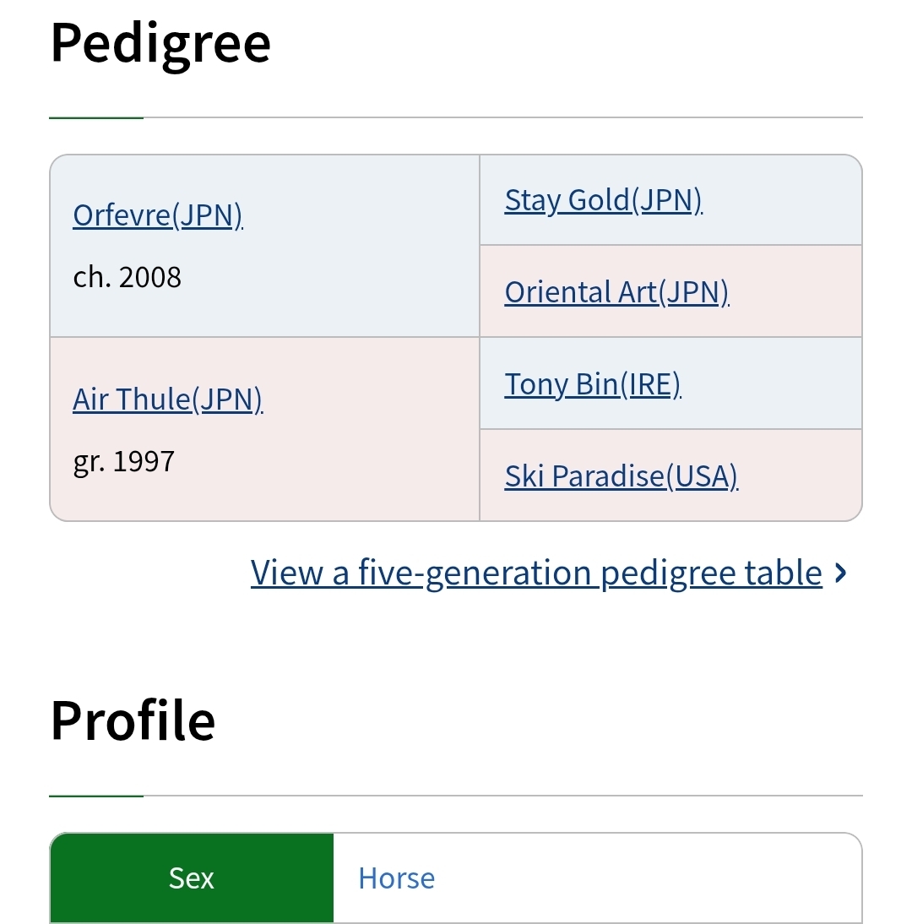Click the ch. 2008 text under Orfevre
This screenshot has width=912, height=924.
128,277
